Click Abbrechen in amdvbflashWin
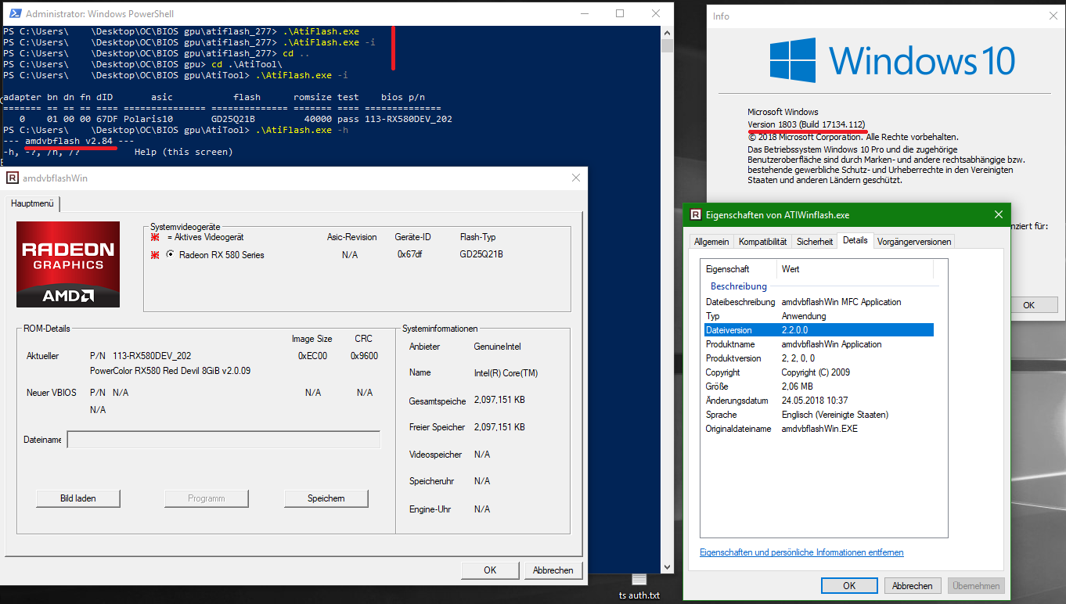Viewport: 1066px width, 604px height. click(553, 570)
